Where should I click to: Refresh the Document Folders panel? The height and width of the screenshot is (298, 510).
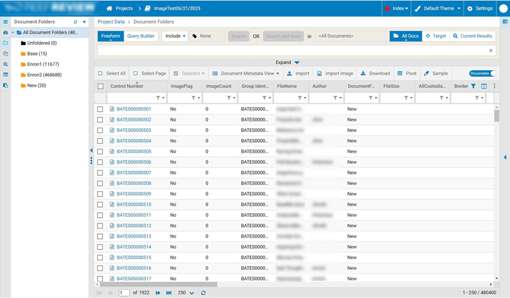[76, 22]
